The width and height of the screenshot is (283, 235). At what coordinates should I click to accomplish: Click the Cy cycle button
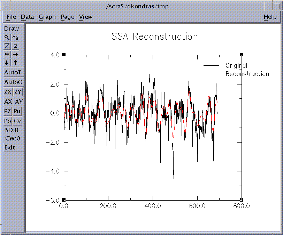[17, 121]
